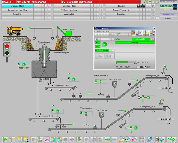Switch the crusher drive On
The image size is (178, 143).
point(99,56)
